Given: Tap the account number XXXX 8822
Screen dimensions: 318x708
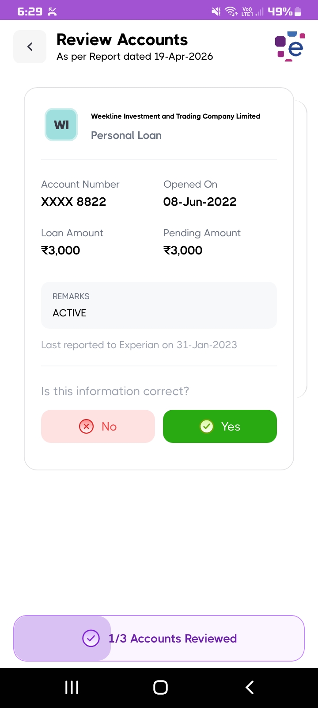Looking at the screenshot, I should point(74,202).
